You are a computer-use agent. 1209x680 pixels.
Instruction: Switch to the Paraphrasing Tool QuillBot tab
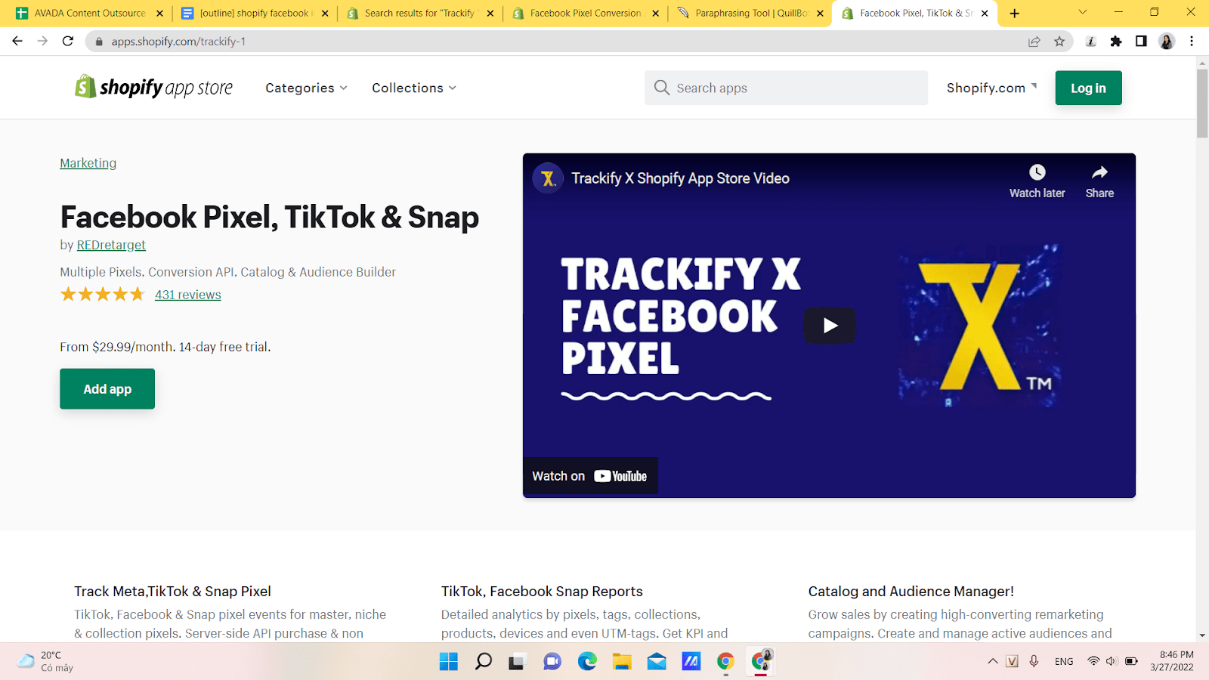(750, 13)
